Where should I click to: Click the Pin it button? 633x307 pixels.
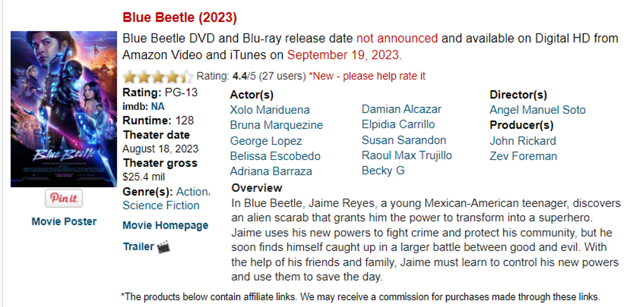click(64, 198)
